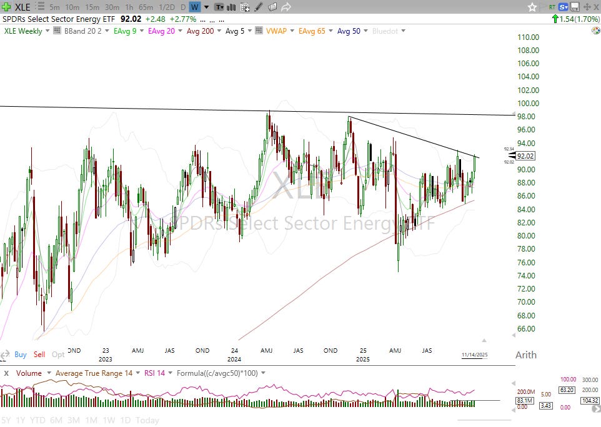Select the 1h timeframe
Image resolution: width=601 pixels, height=427 pixels.
[129, 7]
